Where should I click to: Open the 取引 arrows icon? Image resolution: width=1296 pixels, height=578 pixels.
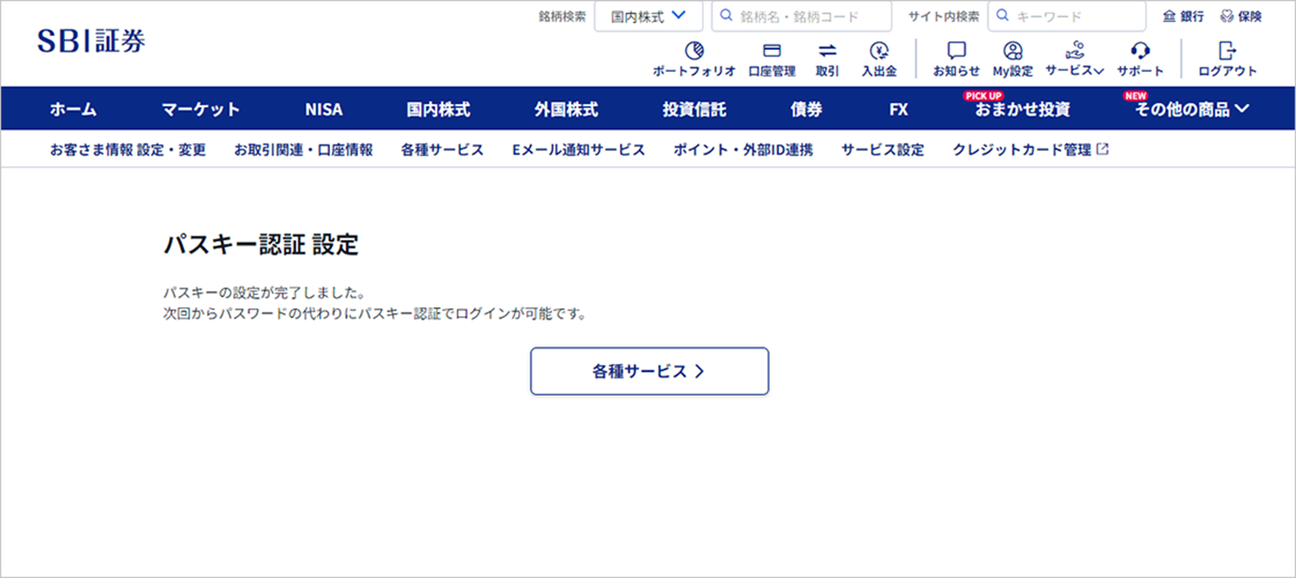click(x=827, y=52)
